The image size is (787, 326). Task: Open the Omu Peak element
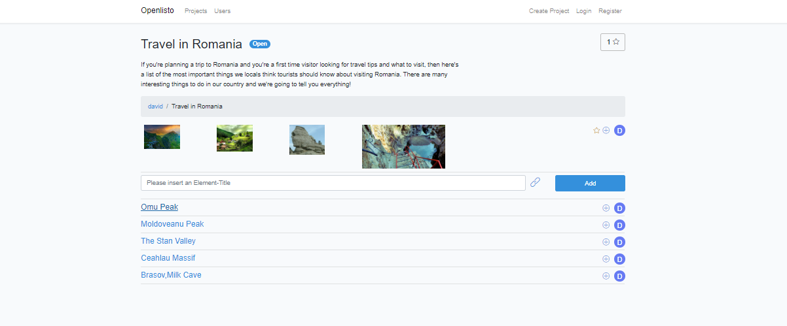coord(159,207)
